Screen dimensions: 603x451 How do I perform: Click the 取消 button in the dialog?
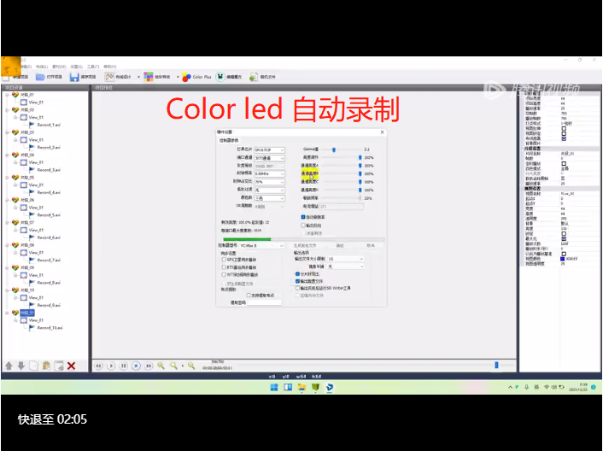point(371,245)
